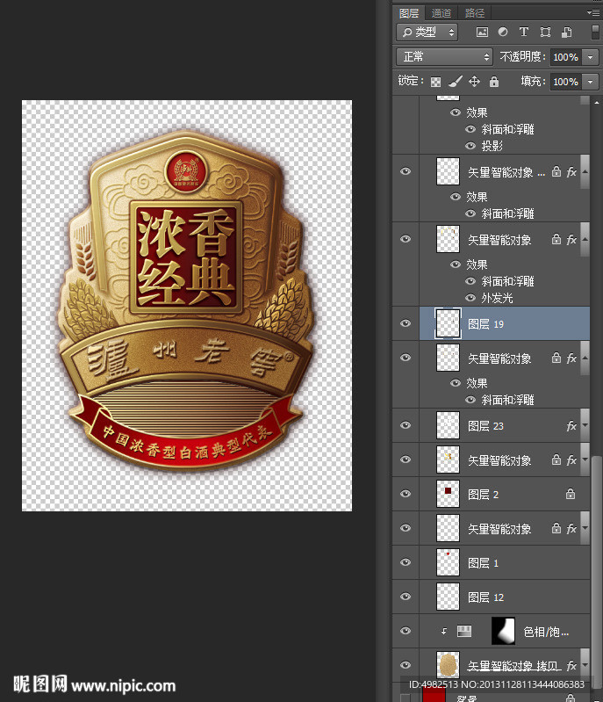The height and width of the screenshot is (702, 603).
Task: Expand effects arrow on 图层 23
Action: click(x=585, y=426)
